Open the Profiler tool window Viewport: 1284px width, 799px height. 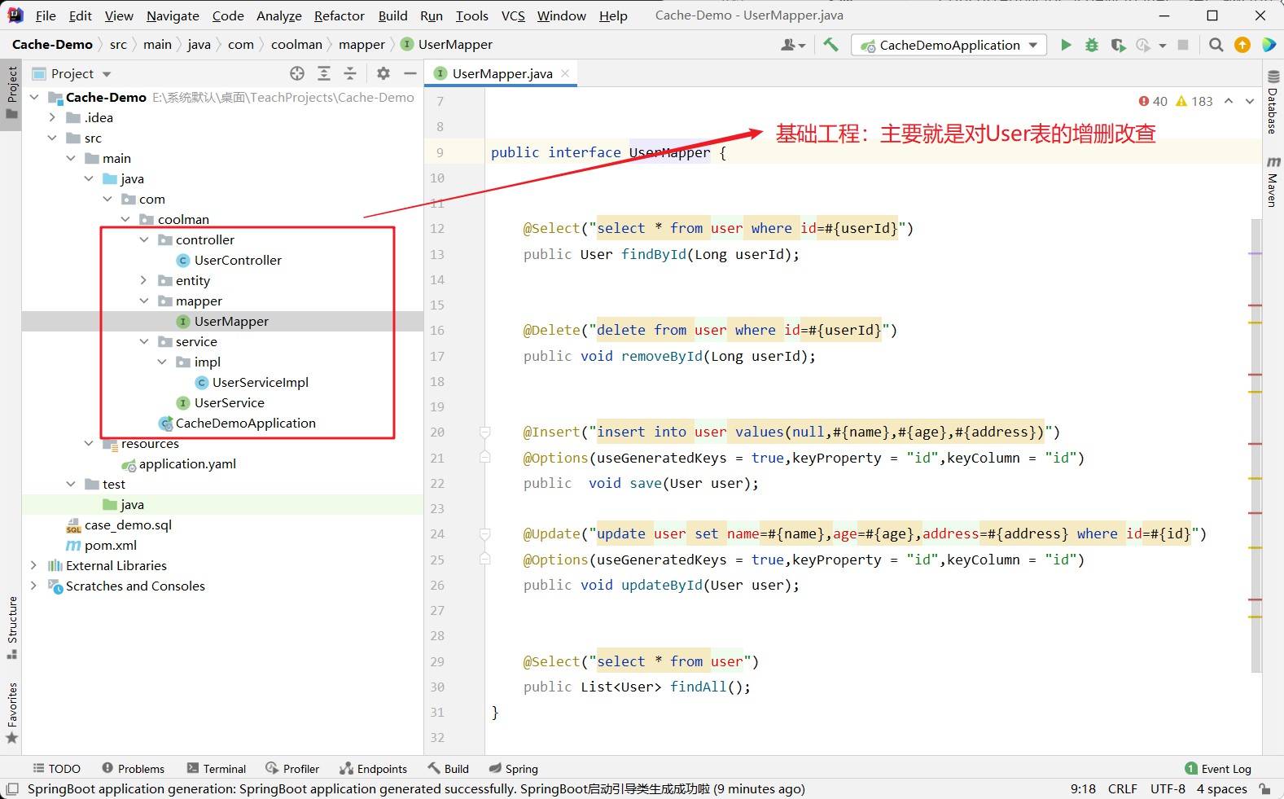click(x=292, y=769)
